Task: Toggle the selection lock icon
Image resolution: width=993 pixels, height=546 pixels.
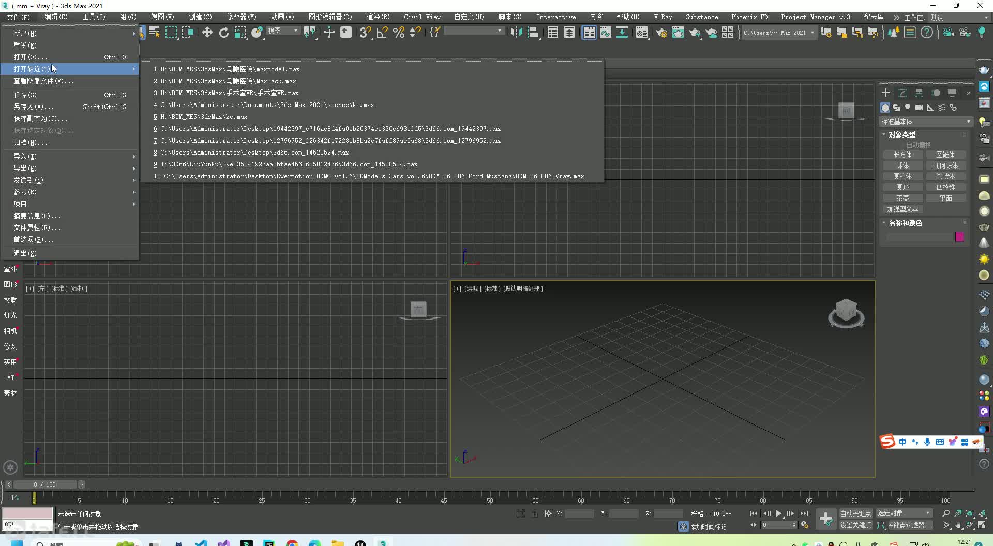Action: pos(534,513)
